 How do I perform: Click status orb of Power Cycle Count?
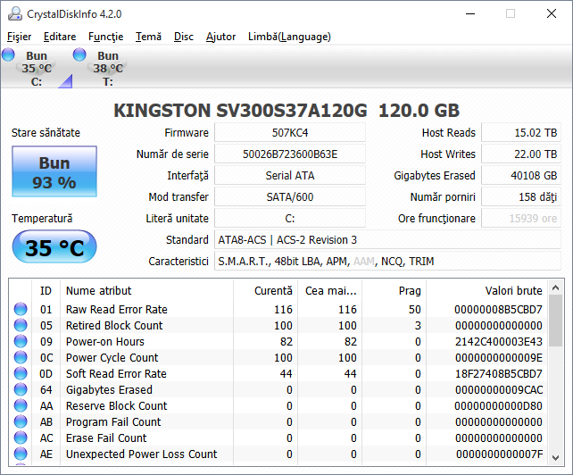tap(21, 357)
